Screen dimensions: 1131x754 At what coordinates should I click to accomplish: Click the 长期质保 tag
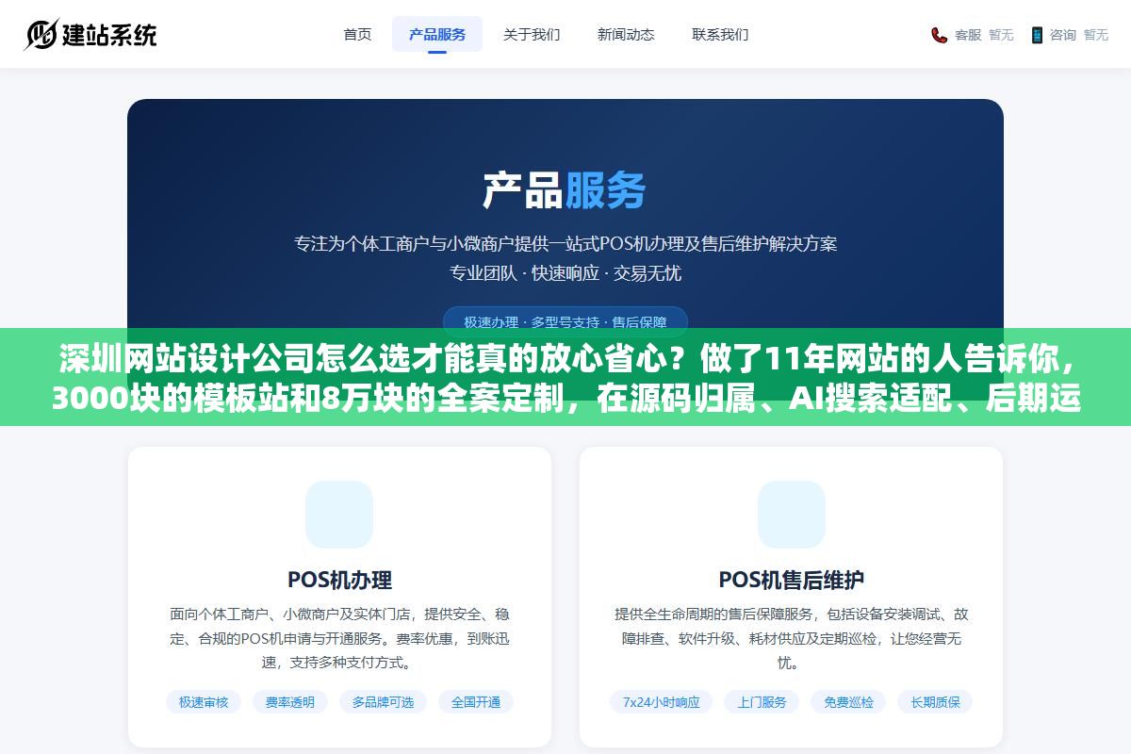(935, 701)
